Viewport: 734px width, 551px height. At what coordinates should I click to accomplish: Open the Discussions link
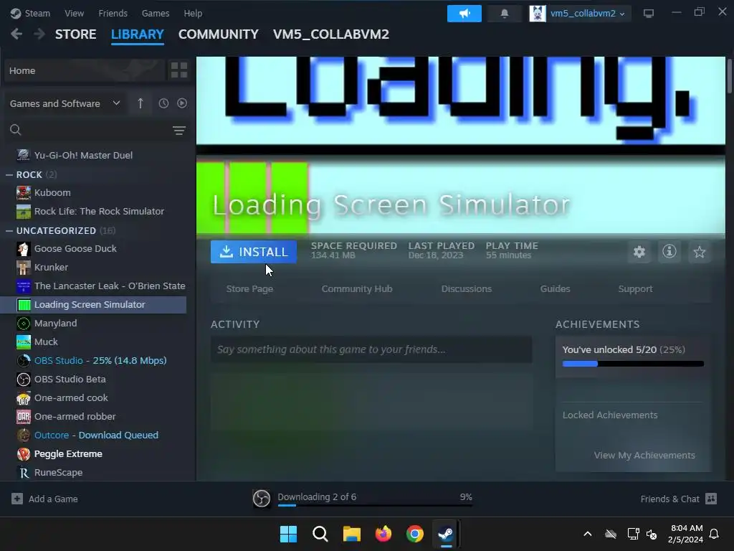pos(466,289)
